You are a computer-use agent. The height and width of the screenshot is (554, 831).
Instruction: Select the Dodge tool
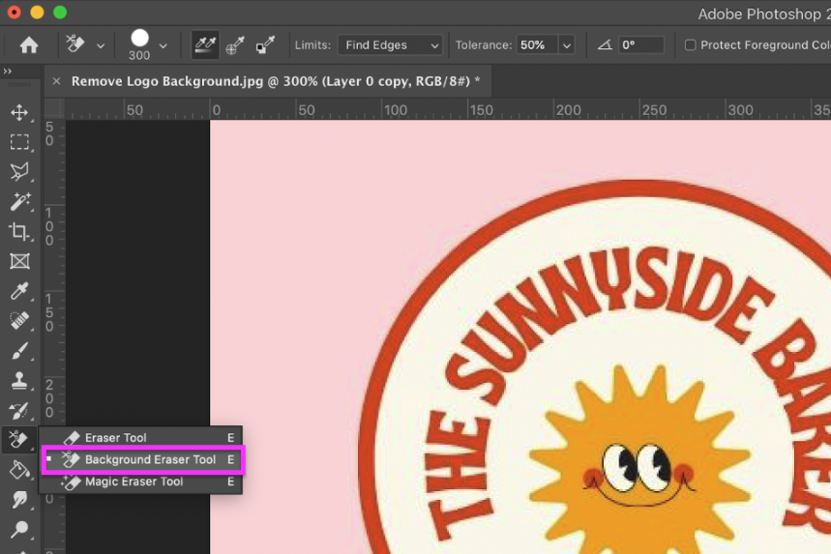tap(19, 529)
